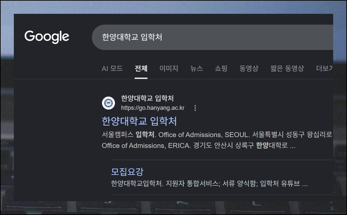
Task: Click the 모집요강 description mentioning 지원자 통합서비스
Action: [209, 183]
